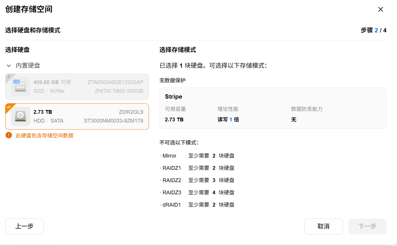Screen dimensions: 397x246
Task: Click the 下一步 next button
Action: [367, 226]
